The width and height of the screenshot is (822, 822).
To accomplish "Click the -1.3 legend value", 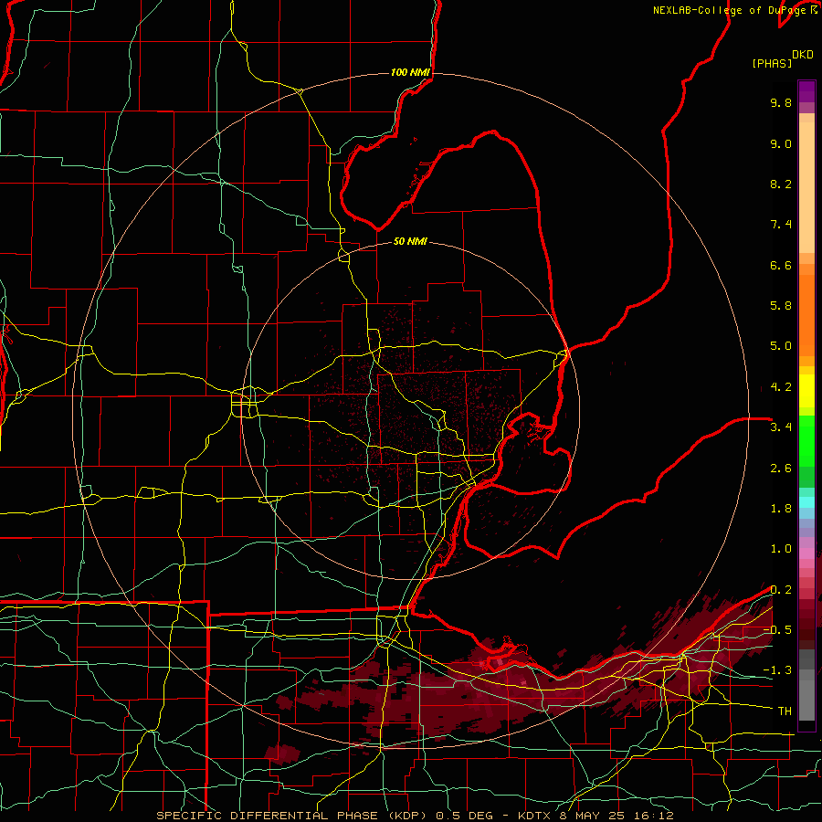I will coord(777,670).
